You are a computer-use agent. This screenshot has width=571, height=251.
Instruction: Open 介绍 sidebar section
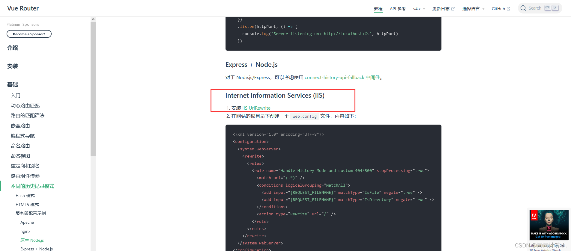coord(13,48)
